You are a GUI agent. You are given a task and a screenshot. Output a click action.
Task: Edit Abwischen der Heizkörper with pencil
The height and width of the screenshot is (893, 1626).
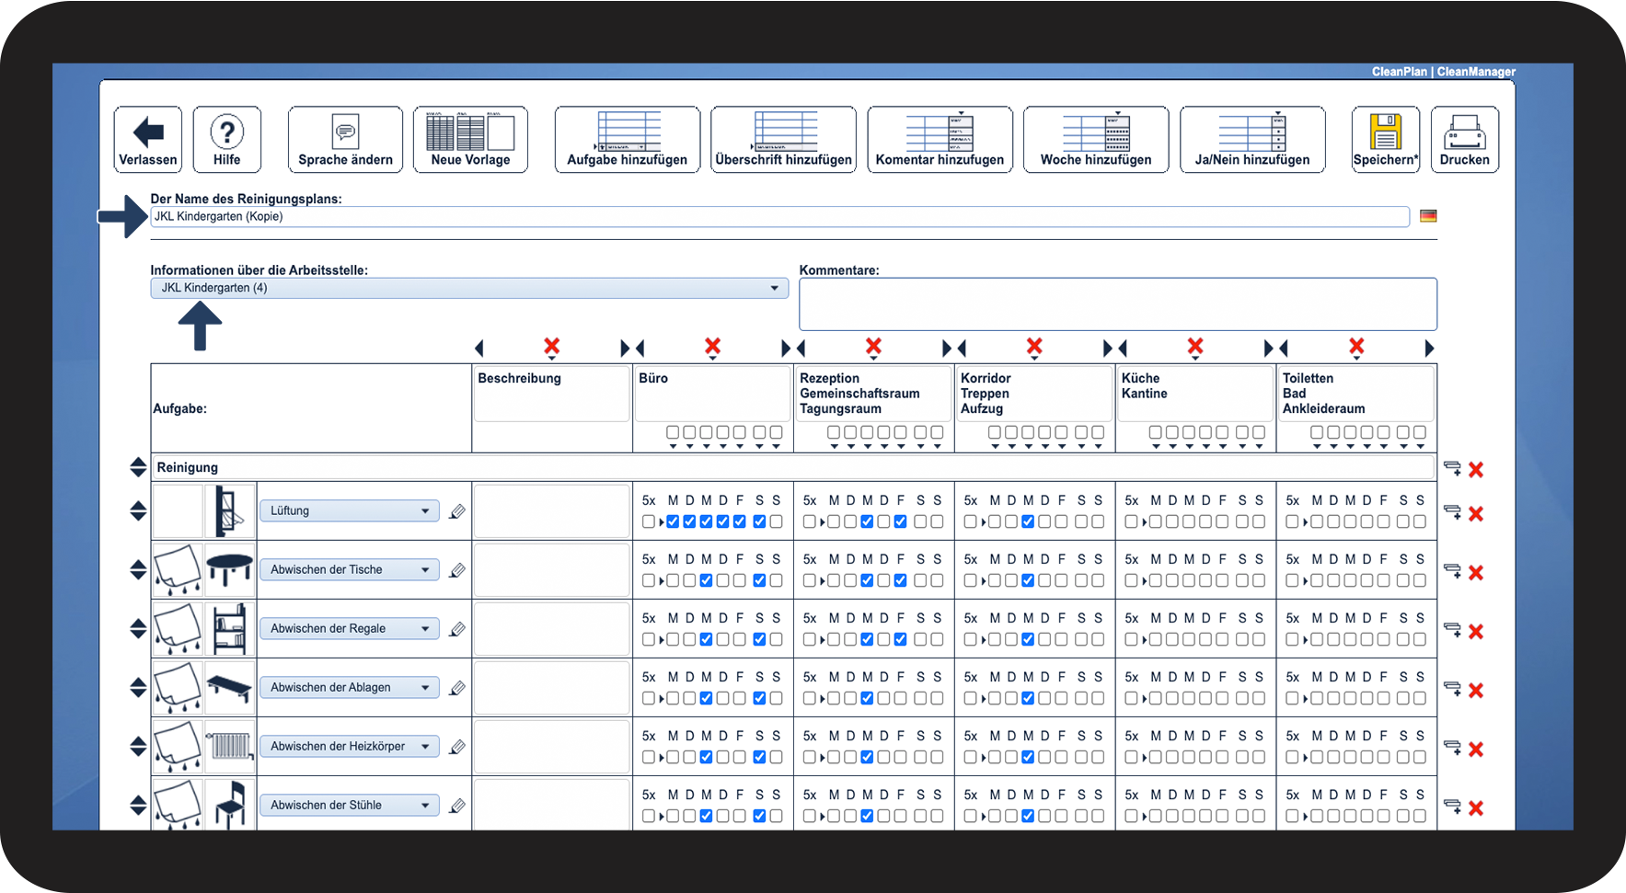[457, 747]
